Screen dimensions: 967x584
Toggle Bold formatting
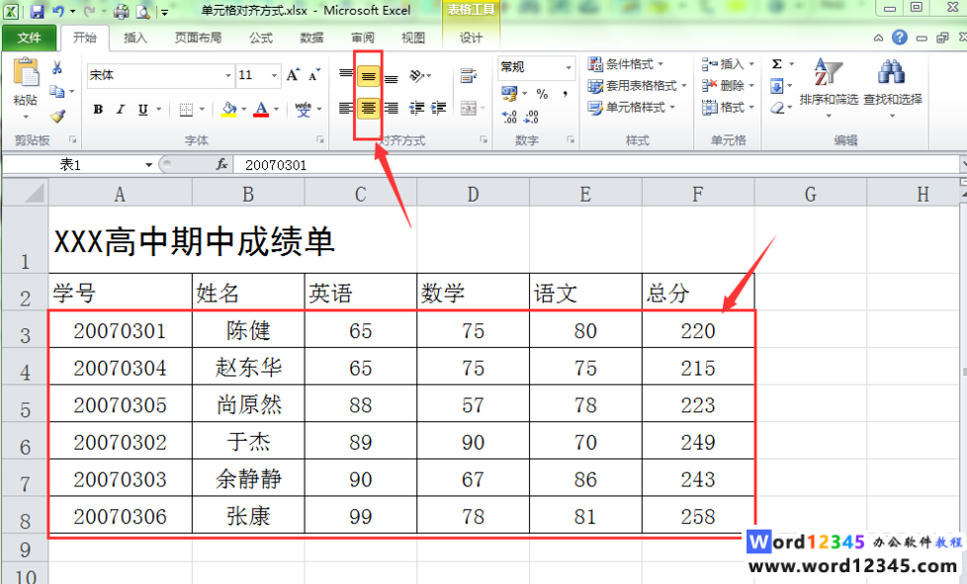[98, 110]
